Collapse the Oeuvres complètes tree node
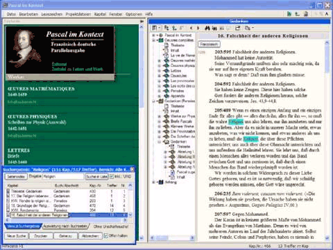333x250 pixels. pos(153,40)
